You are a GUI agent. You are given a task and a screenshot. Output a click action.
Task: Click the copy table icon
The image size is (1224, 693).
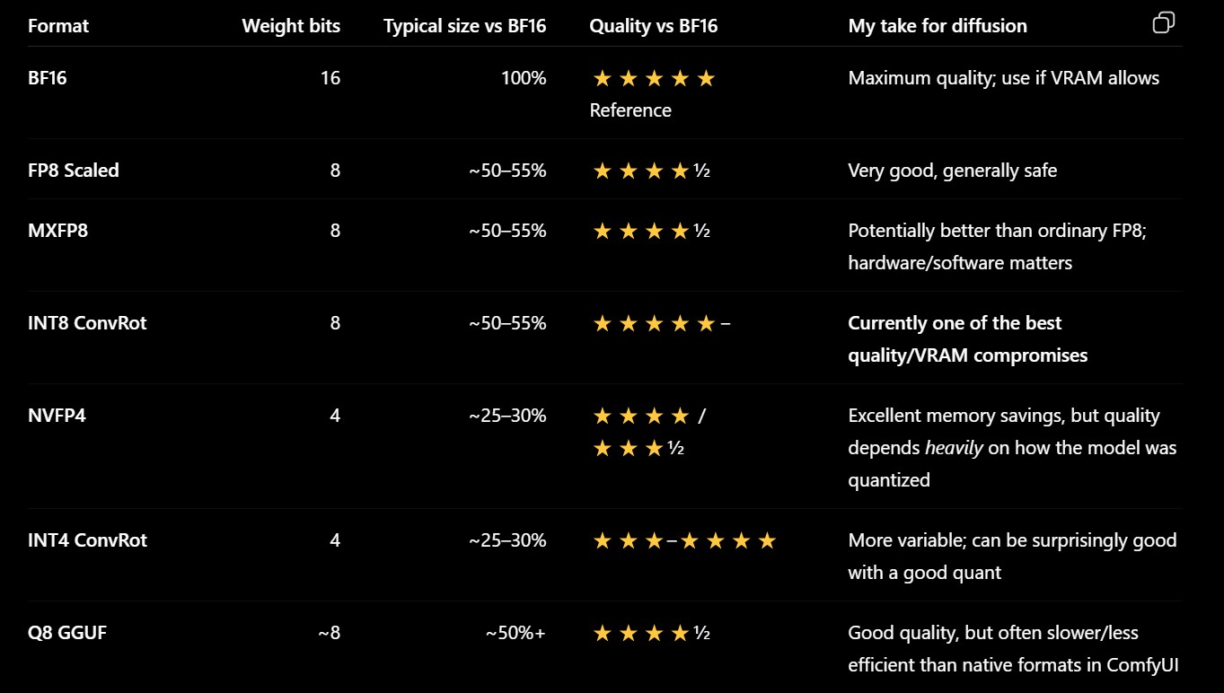1163,22
